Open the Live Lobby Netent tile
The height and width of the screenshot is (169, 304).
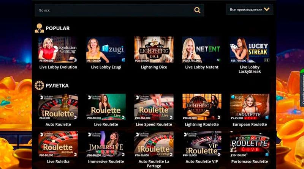tap(202, 50)
